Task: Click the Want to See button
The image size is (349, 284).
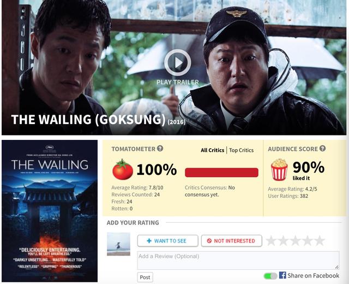Action: (x=167, y=241)
